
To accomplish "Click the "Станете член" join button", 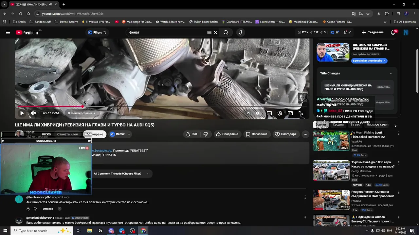I will [67, 134].
